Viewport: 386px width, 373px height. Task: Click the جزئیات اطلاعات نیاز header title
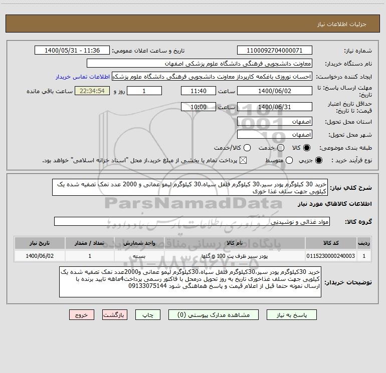[x=341, y=24]
